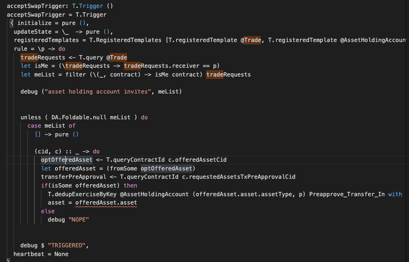The height and width of the screenshot is (262, 409).
Task: Click the 'updateState' field name
Action: (x=32, y=32)
